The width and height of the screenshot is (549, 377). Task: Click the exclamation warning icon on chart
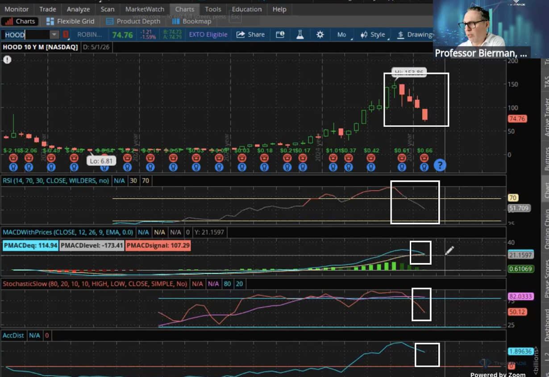click(7, 59)
